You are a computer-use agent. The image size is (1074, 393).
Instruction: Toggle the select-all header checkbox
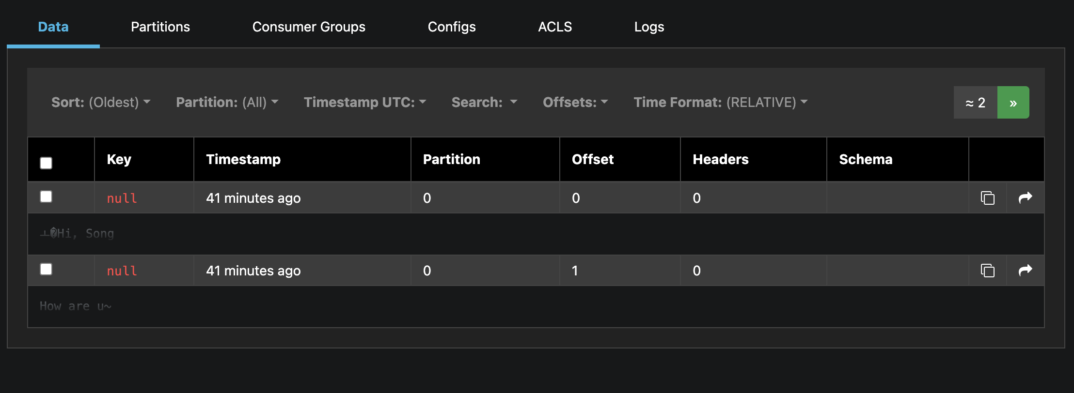point(46,163)
